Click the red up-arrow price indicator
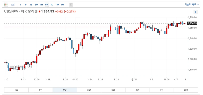This screenshot has height=95, width=203. (39, 11)
